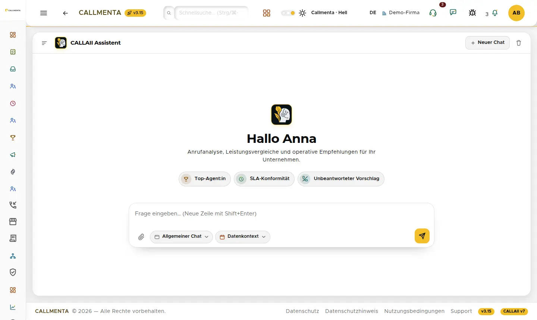Click the central CALLAII assistant logo

[x=282, y=115]
